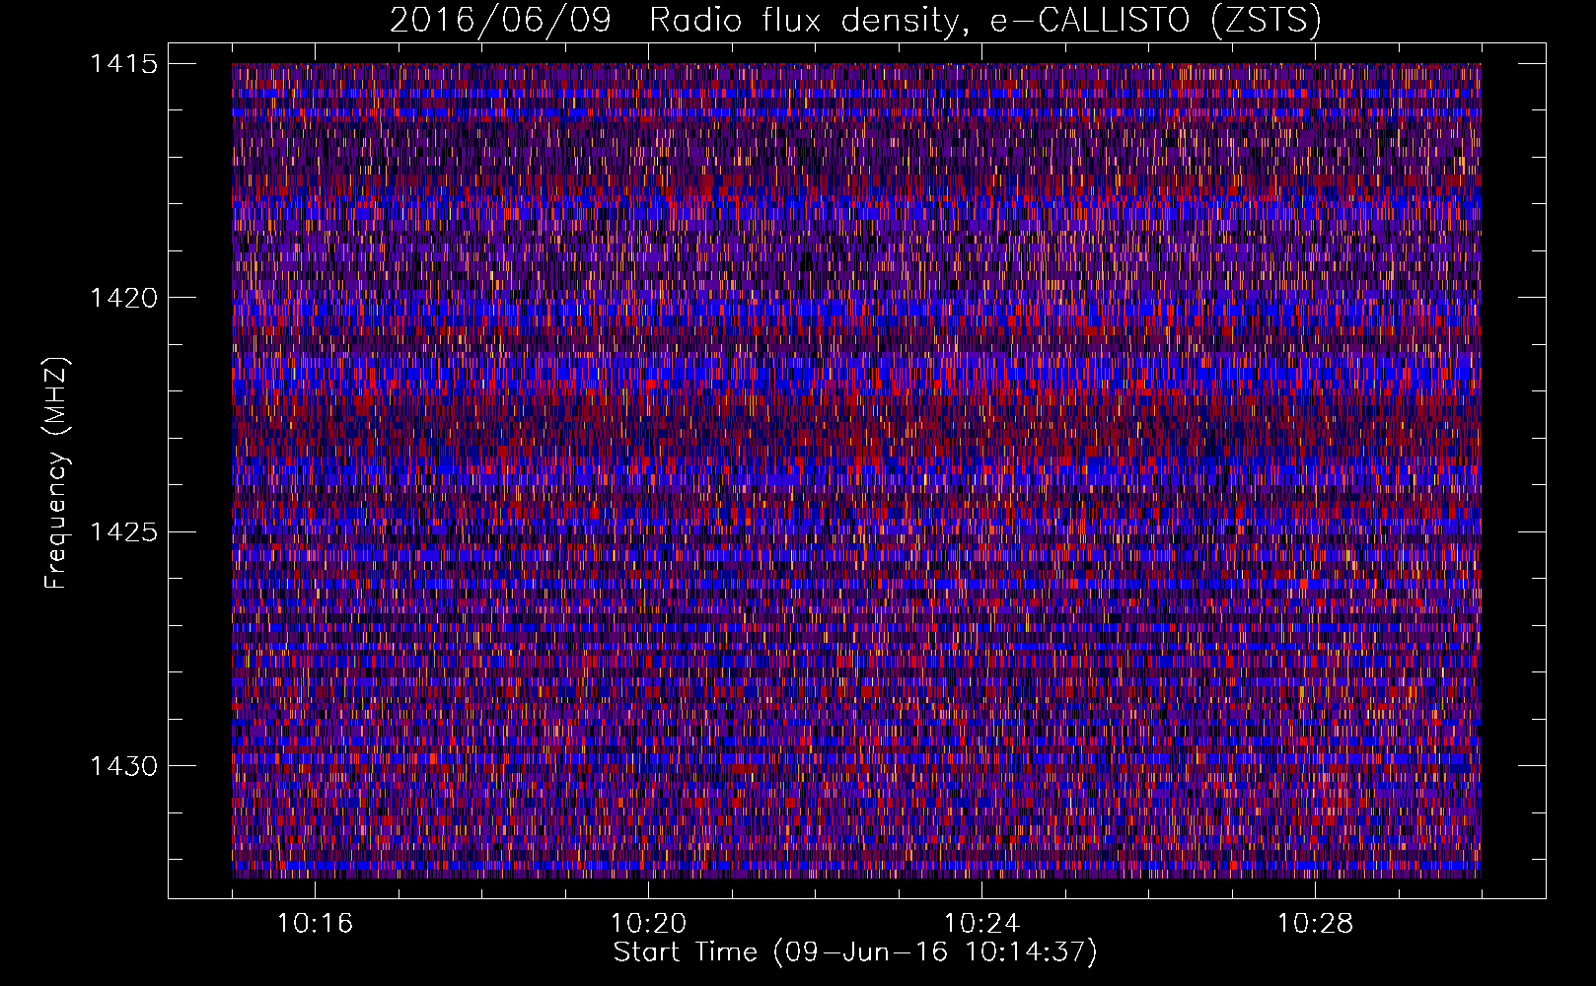Click the 1415 frequency axis label
Screen dimensions: 1596x986
pyautogui.click(x=123, y=64)
